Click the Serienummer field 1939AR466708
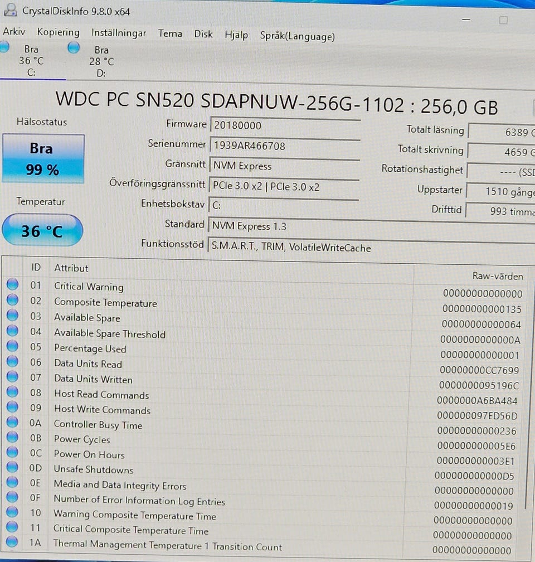535x562 pixels. click(285, 146)
